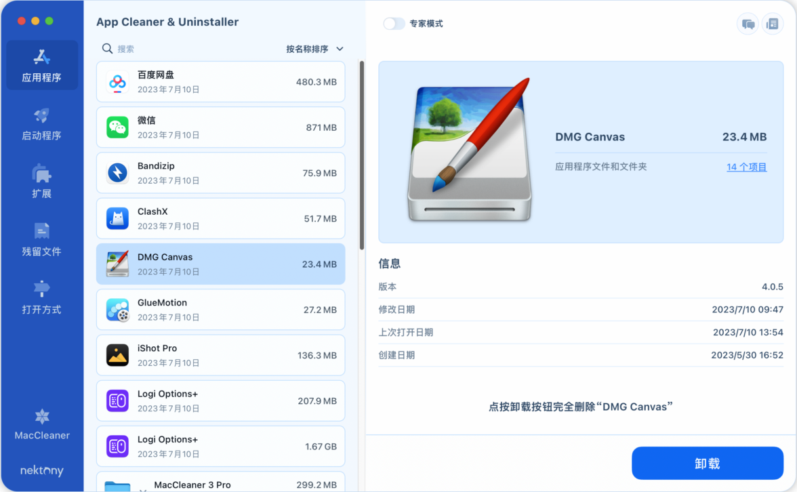Click the 2023/5/30 16:52 creation date

(x=747, y=355)
